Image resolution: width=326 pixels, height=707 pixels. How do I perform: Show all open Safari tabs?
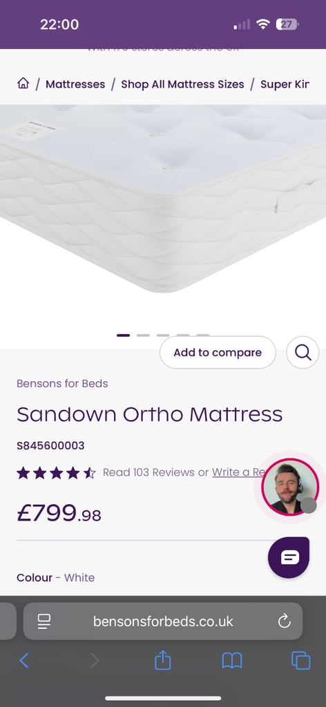(300, 661)
